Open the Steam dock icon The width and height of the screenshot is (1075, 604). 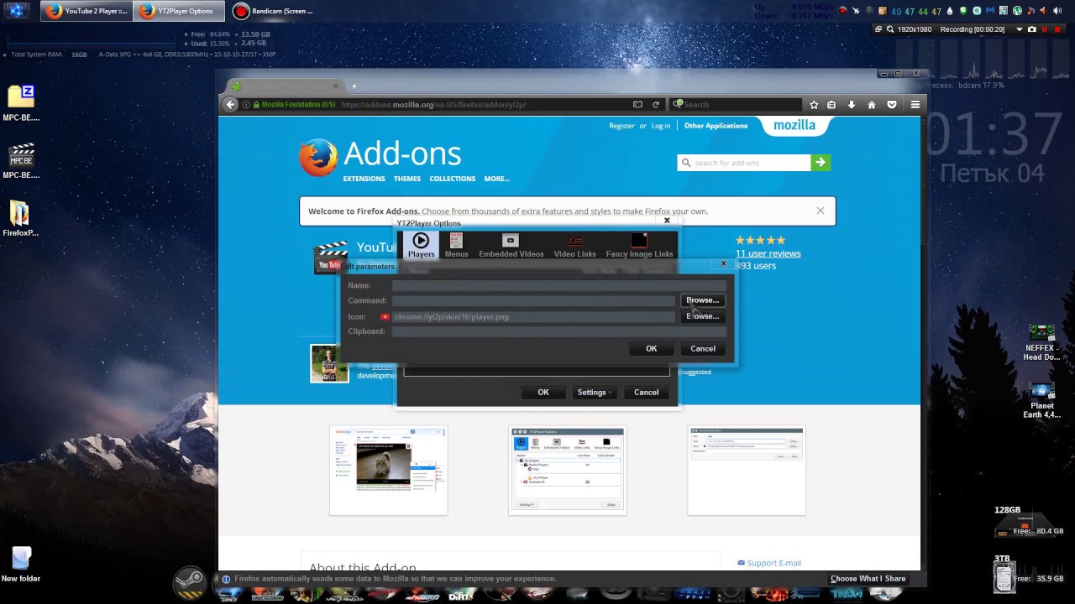[190, 581]
